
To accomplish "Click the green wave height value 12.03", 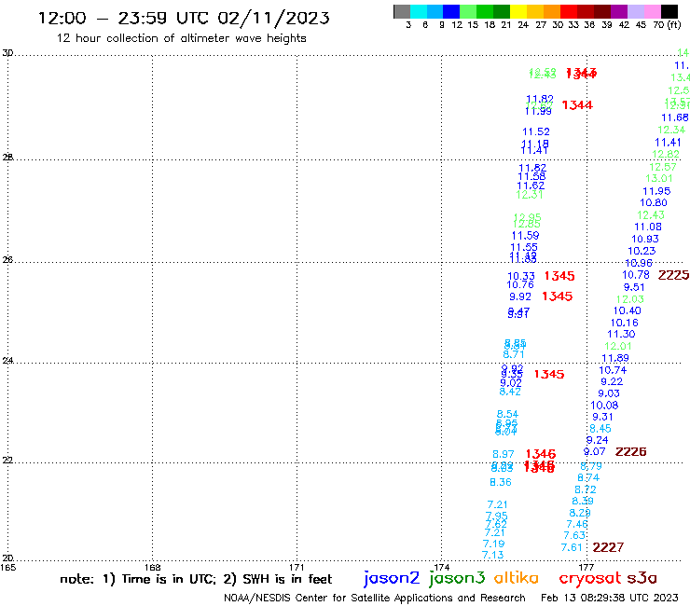I will [629, 299].
